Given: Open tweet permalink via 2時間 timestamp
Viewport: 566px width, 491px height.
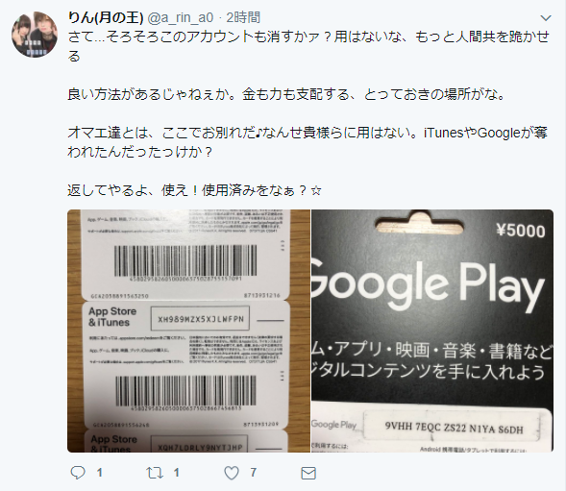Looking at the screenshot, I should pyautogui.click(x=243, y=17).
